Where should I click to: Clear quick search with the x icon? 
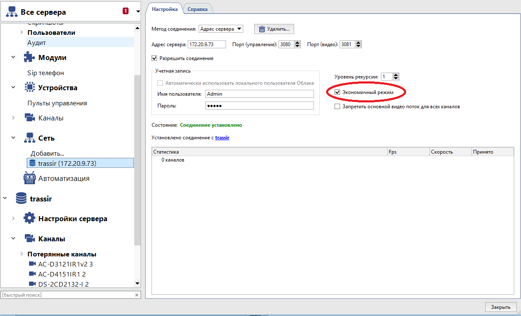136,295
